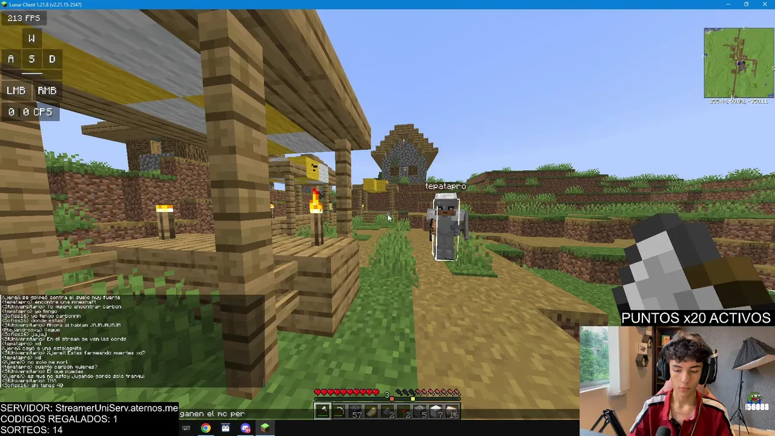Viewport: 775px width, 436px height.
Task: Click the top chat line about the fall
Action: click(61, 297)
